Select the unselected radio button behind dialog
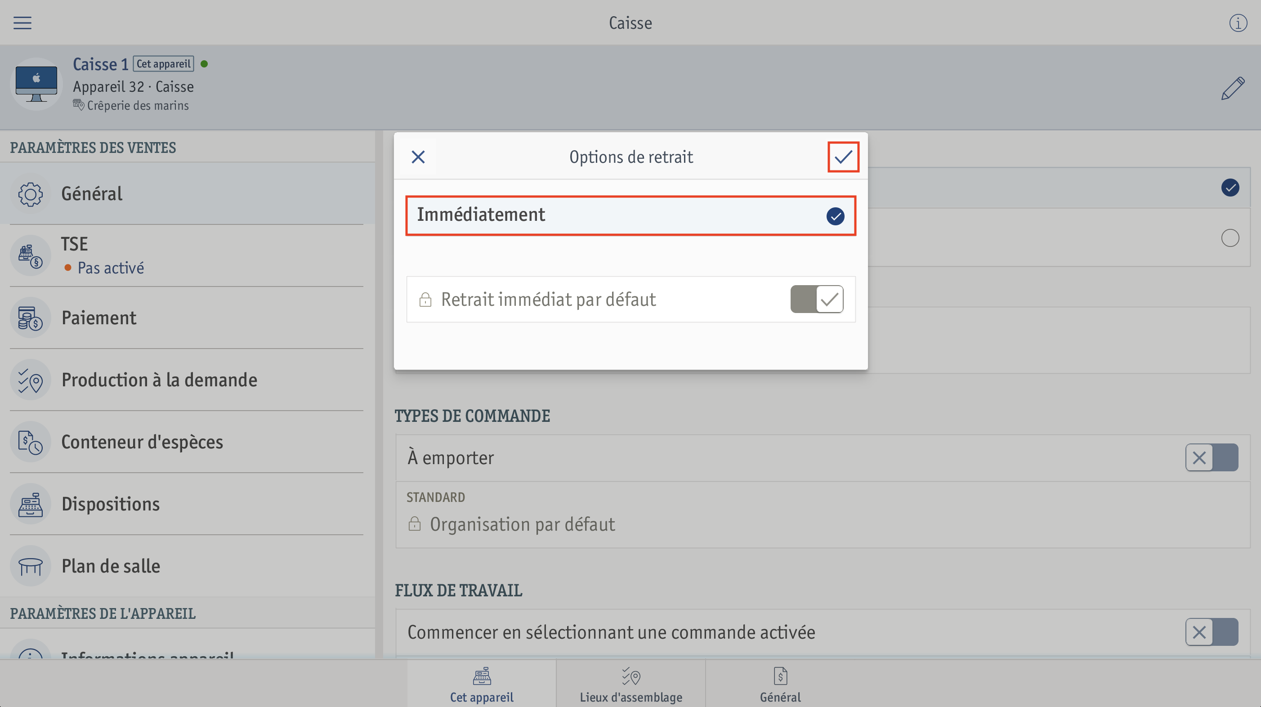Image resolution: width=1261 pixels, height=707 pixels. tap(1230, 238)
